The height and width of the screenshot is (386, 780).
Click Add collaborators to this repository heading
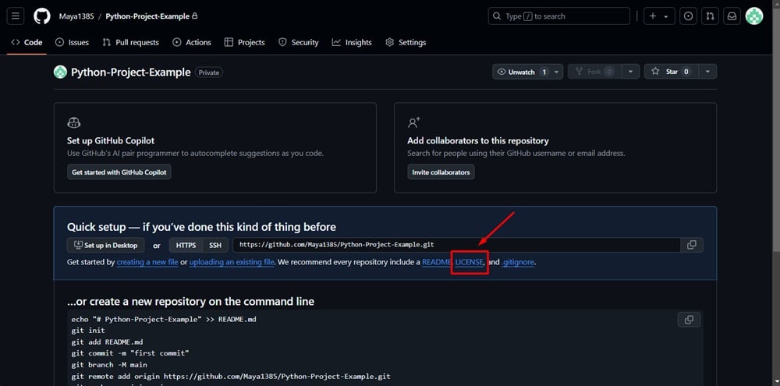[478, 141]
